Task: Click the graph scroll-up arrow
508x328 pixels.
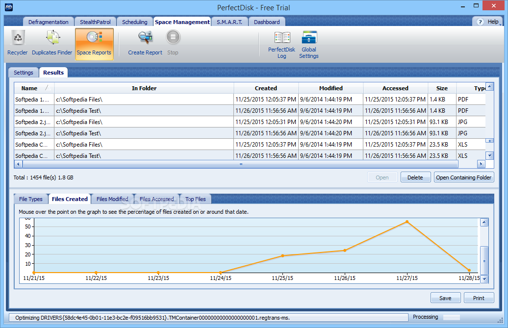Action: pos(484,222)
